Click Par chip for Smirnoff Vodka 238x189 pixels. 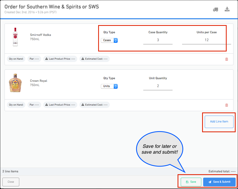point(34,59)
